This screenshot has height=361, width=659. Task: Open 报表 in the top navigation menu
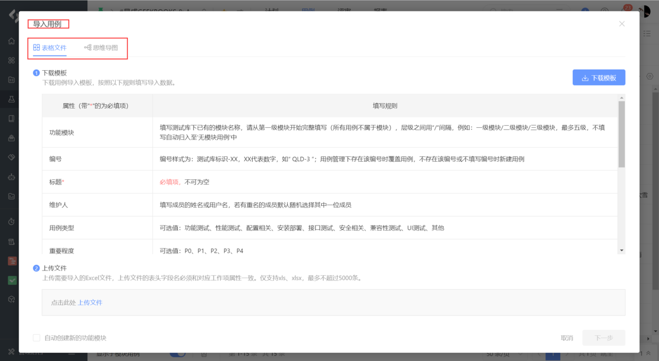coord(380,10)
